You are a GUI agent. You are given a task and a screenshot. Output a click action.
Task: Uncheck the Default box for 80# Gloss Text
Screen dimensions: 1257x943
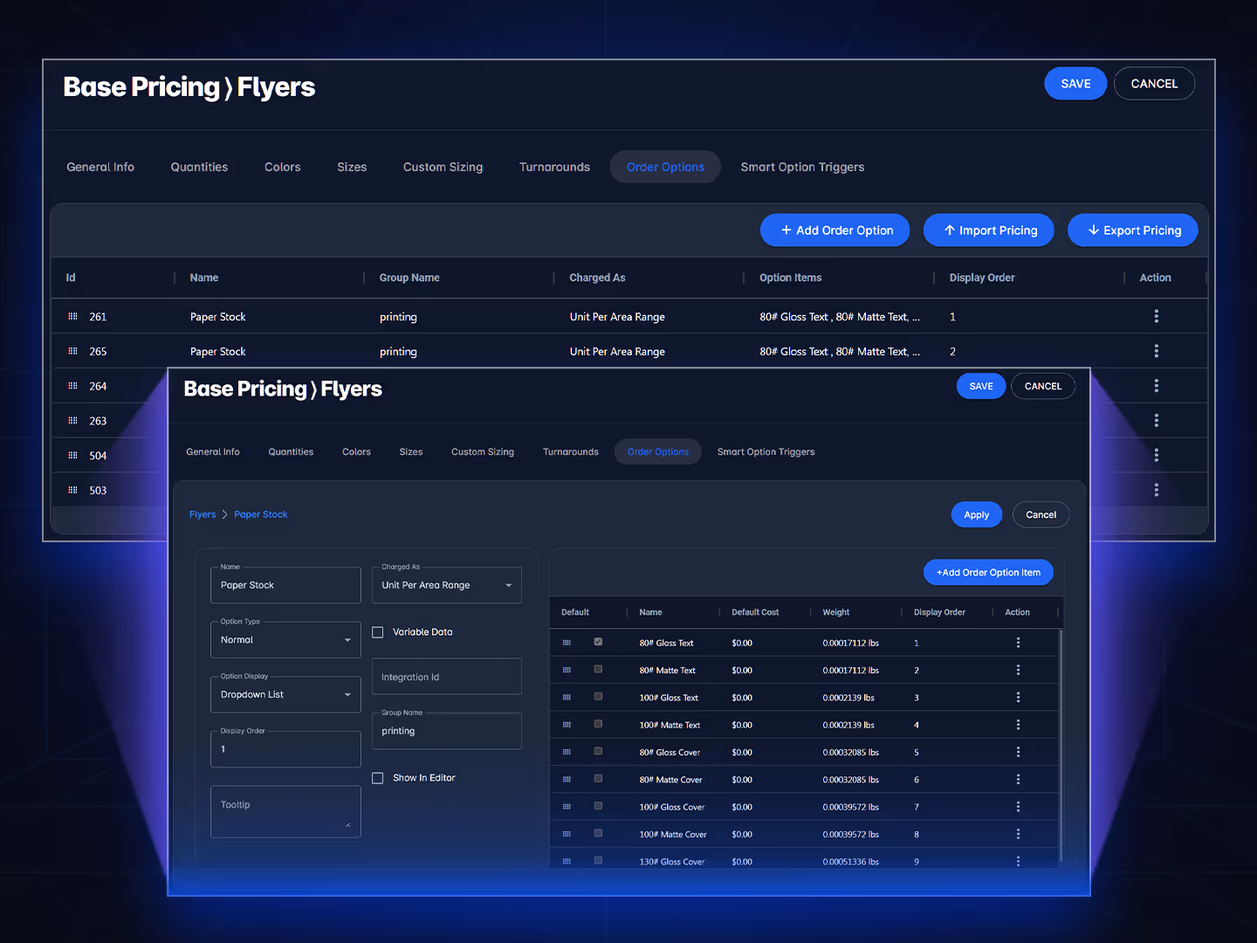coord(598,641)
